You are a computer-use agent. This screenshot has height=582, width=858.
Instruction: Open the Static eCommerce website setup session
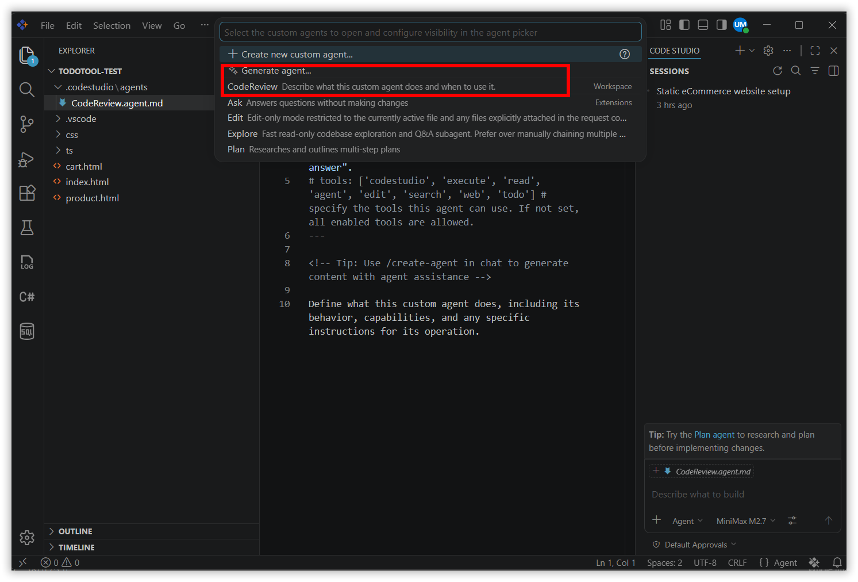(741, 98)
